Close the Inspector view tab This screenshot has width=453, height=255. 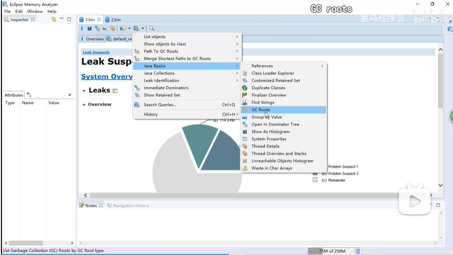click(33, 20)
